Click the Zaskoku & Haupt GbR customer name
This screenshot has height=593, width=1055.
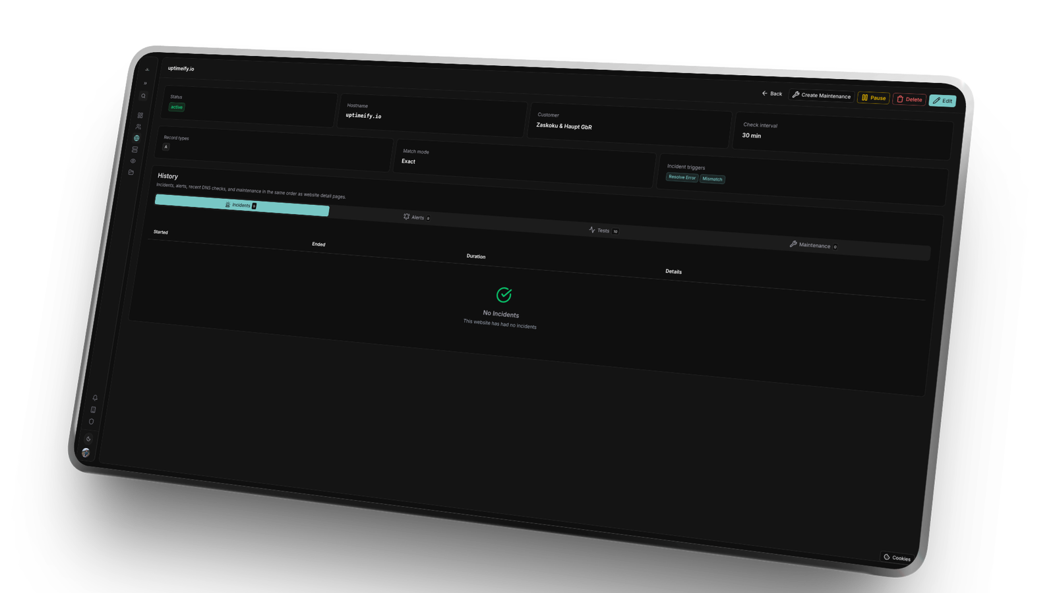[x=564, y=126]
